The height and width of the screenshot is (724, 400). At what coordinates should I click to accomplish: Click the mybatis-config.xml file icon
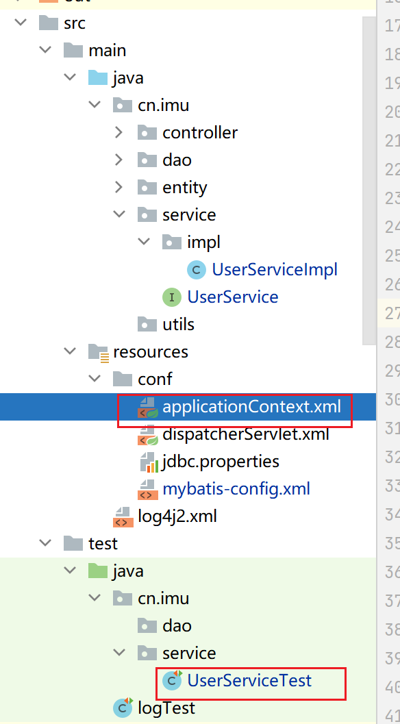pos(147,490)
